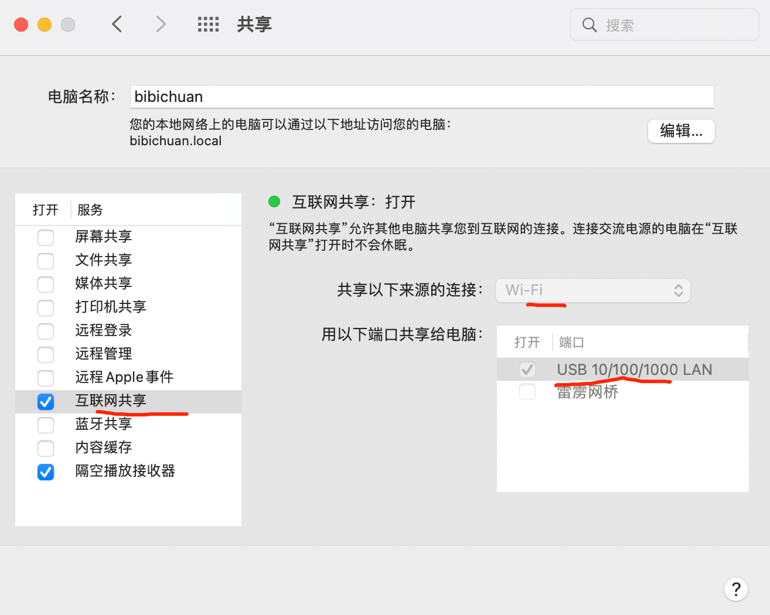Tick the 雷雳网桥 port checkbox
Screen dimensions: 770x615
(x=527, y=392)
